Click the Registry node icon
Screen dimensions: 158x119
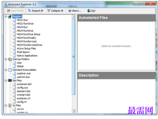10,16
